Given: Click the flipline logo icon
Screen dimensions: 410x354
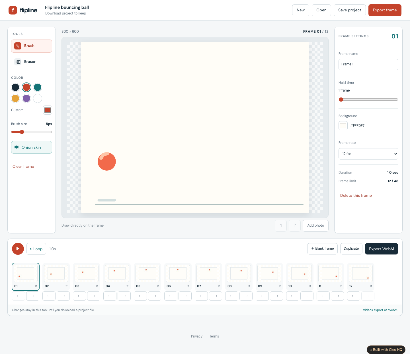Looking at the screenshot, I should point(13,10).
